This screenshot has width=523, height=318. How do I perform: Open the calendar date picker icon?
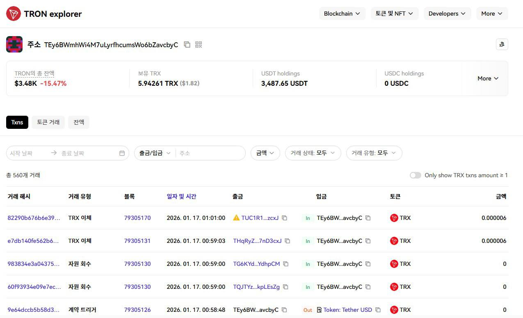(x=122, y=153)
